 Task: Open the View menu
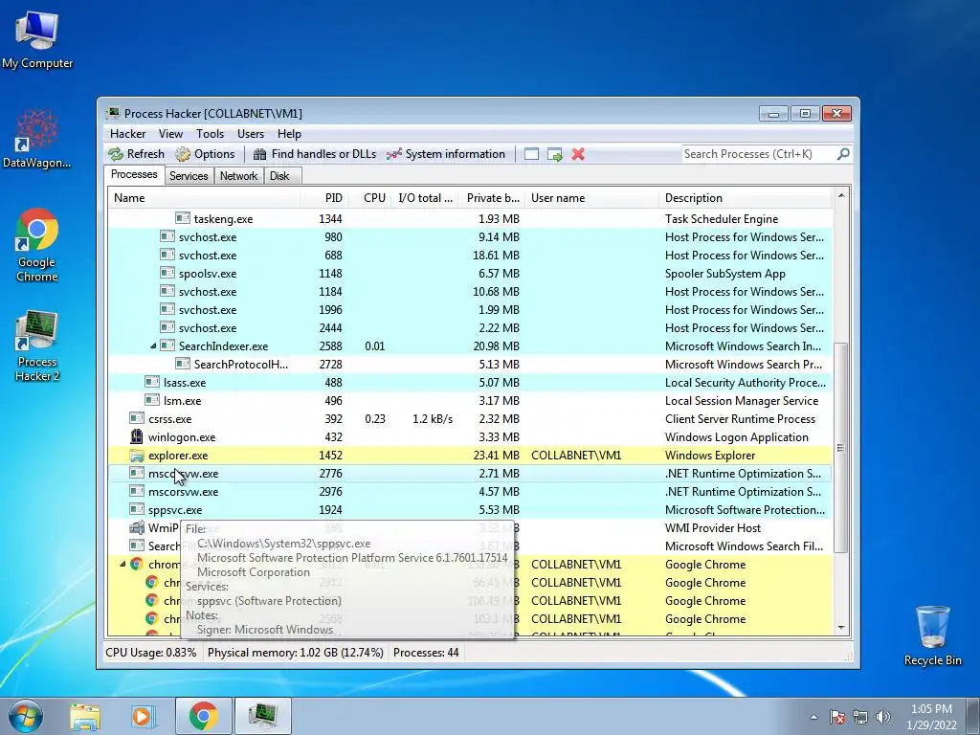coord(170,134)
